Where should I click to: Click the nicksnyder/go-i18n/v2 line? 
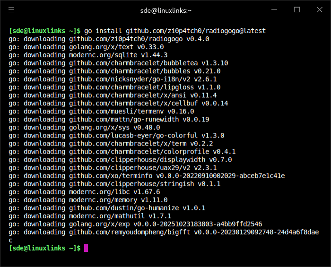[x=113, y=79]
